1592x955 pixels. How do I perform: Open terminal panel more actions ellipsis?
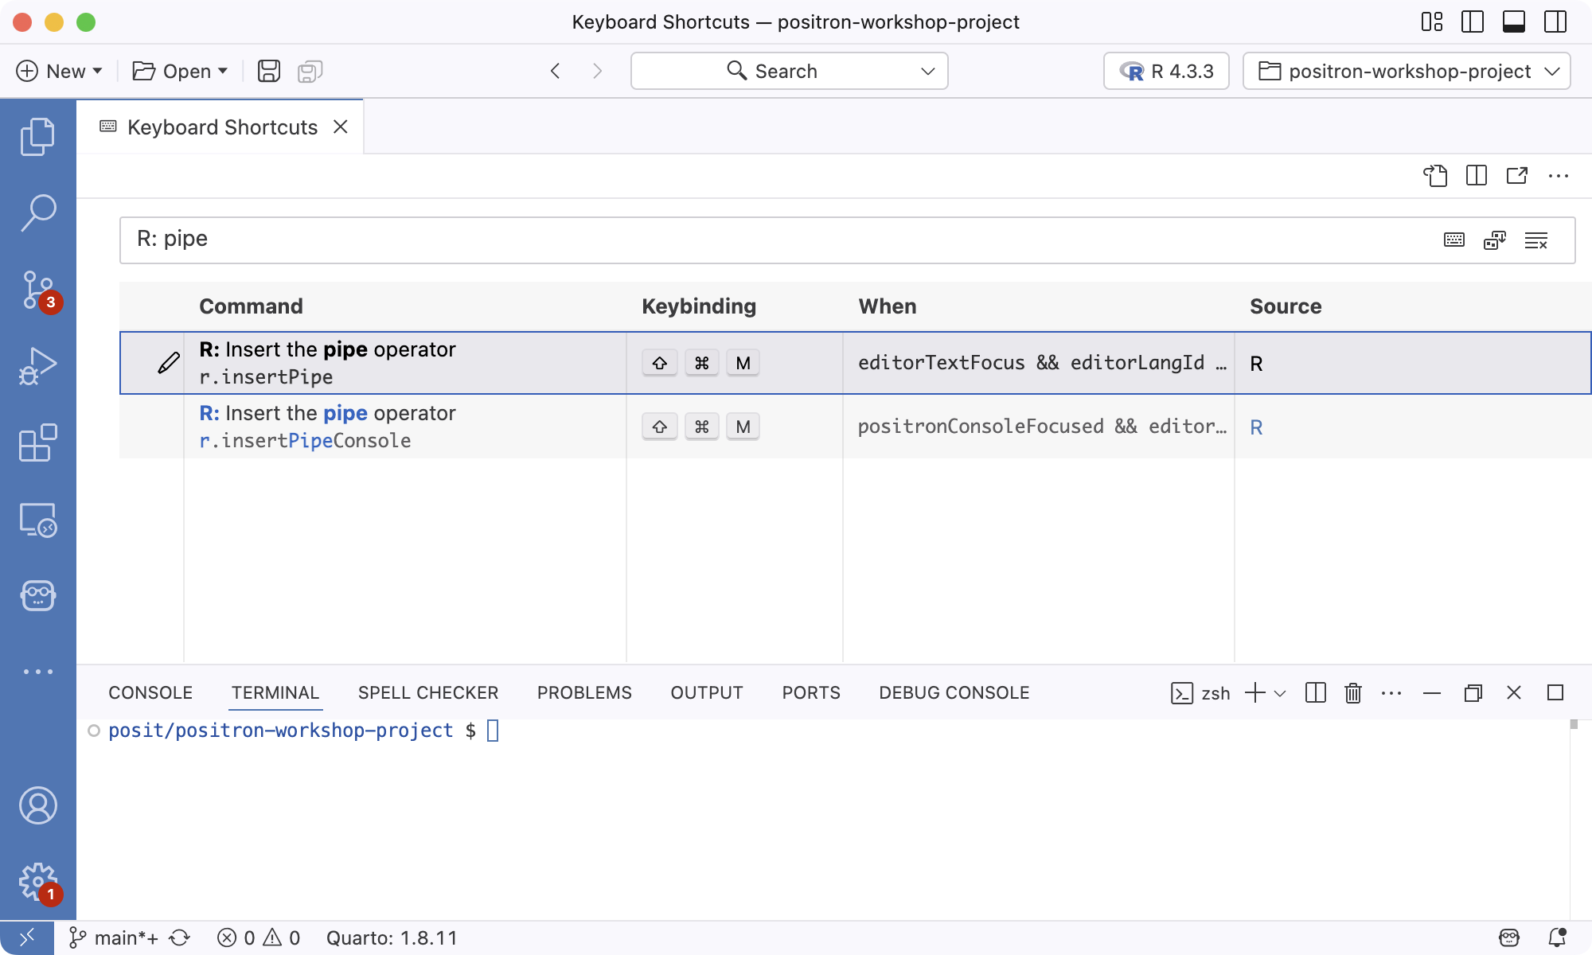1391,692
